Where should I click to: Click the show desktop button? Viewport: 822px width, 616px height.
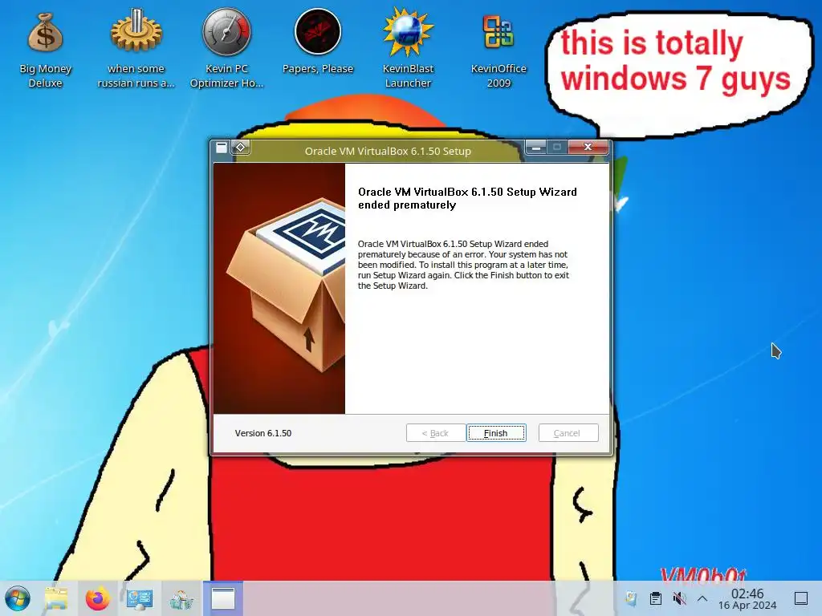point(801,598)
